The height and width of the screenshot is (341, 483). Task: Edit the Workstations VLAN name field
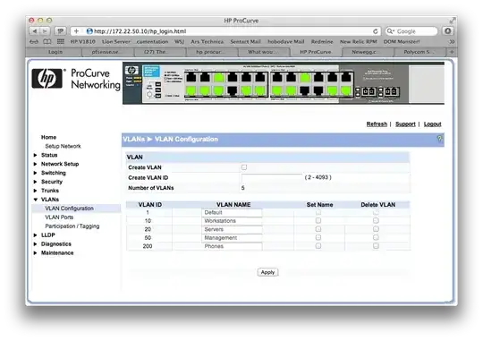tap(233, 221)
